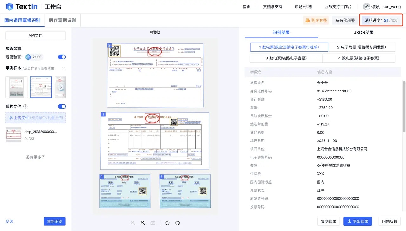Click the invoice verification quota badge icon

pos(28,57)
